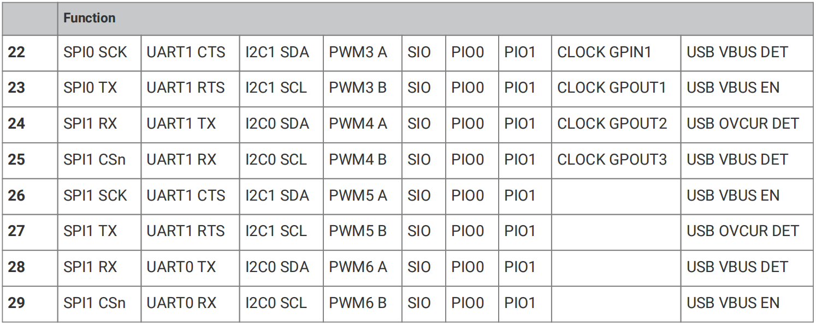Screen dimensions: 816x326
Task: Select the CLOCK GPOUT1 cell
Action: coord(616,88)
